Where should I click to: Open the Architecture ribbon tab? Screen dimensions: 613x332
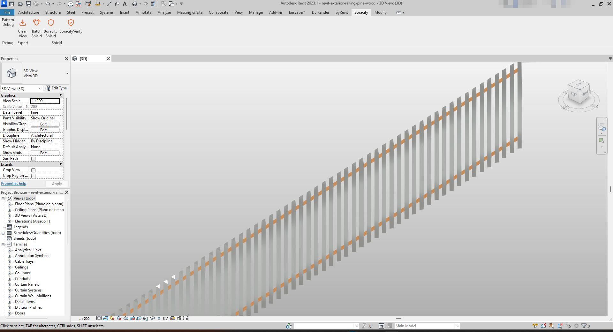[28, 12]
